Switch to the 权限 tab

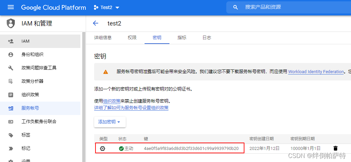click(132, 38)
